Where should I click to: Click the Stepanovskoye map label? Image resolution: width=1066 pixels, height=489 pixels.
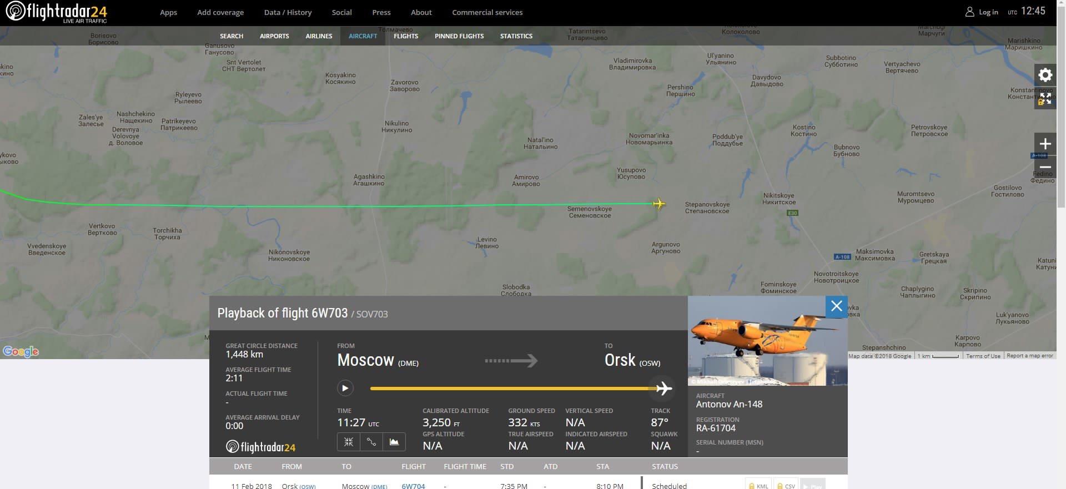click(x=707, y=208)
